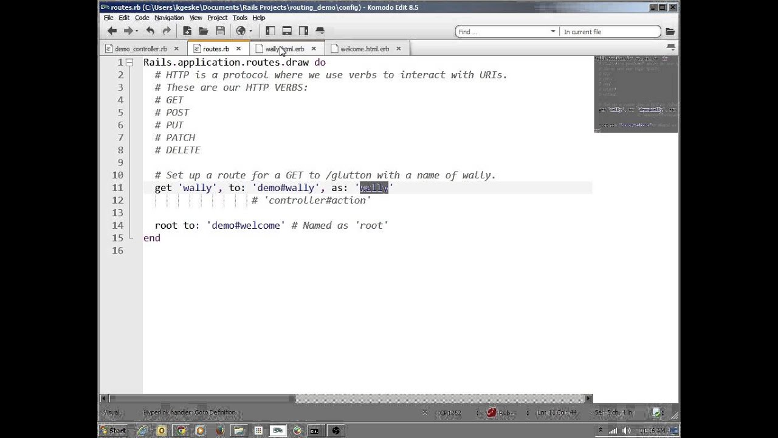778x438 pixels.
Task: Close the wally.html.erb tab
Action: pyautogui.click(x=314, y=49)
